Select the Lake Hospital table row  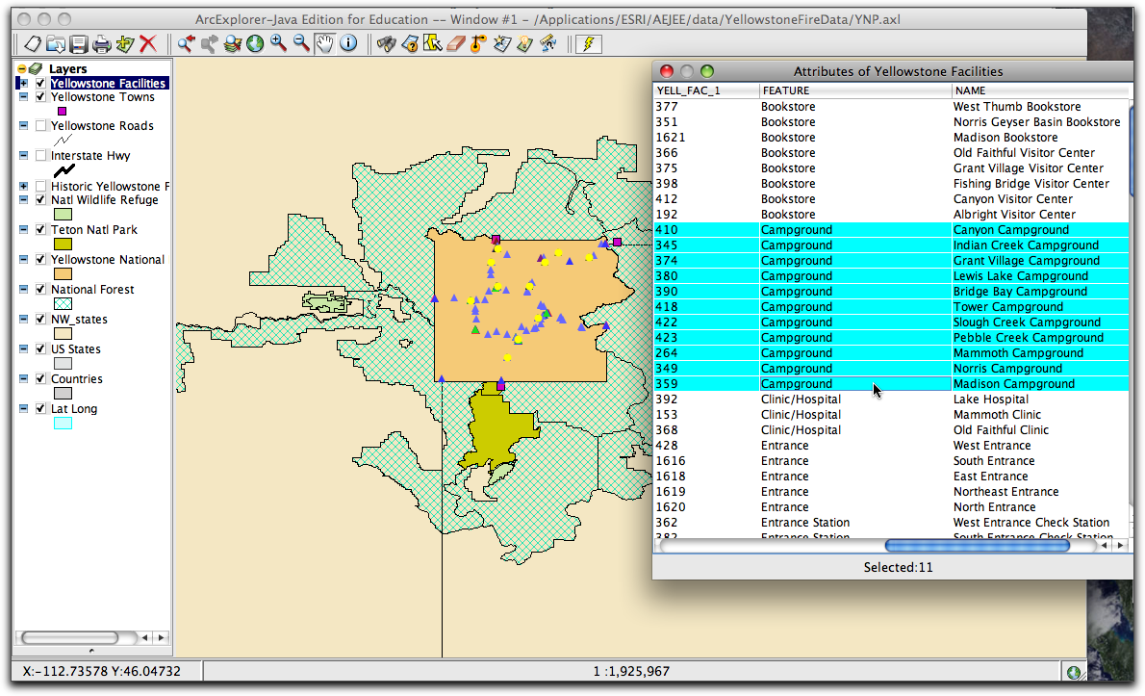click(x=990, y=400)
